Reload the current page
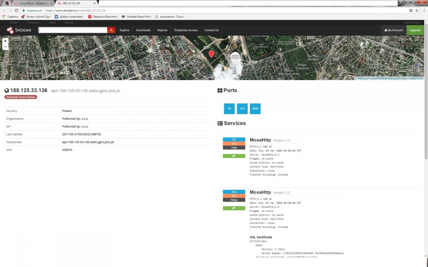 point(16,10)
